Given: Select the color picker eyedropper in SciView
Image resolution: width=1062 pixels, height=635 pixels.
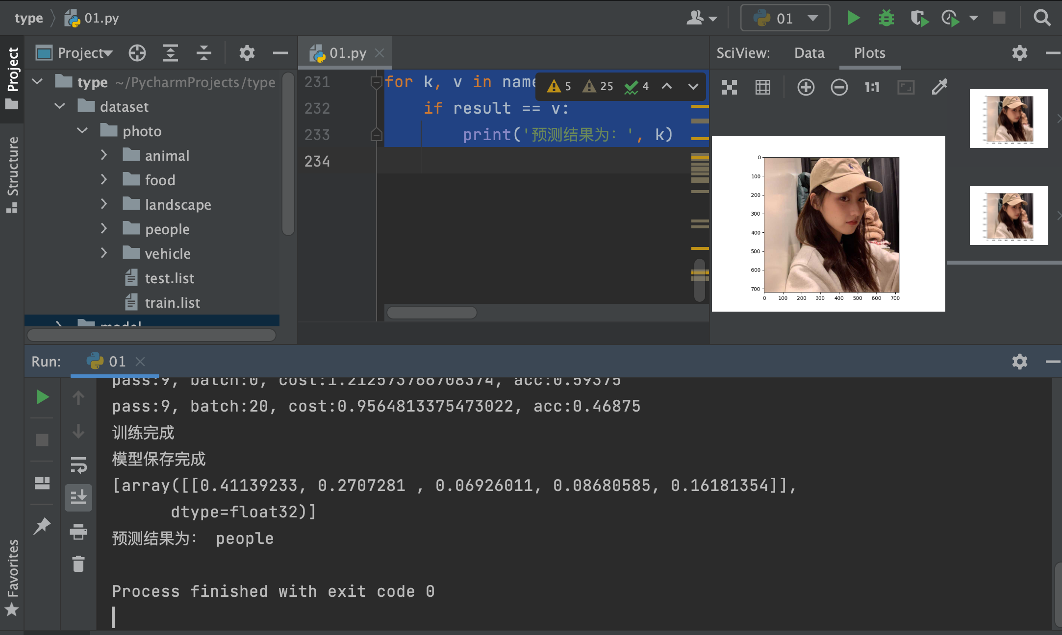Looking at the screenshot, I should pyautogui.click(x=939, y=87).
